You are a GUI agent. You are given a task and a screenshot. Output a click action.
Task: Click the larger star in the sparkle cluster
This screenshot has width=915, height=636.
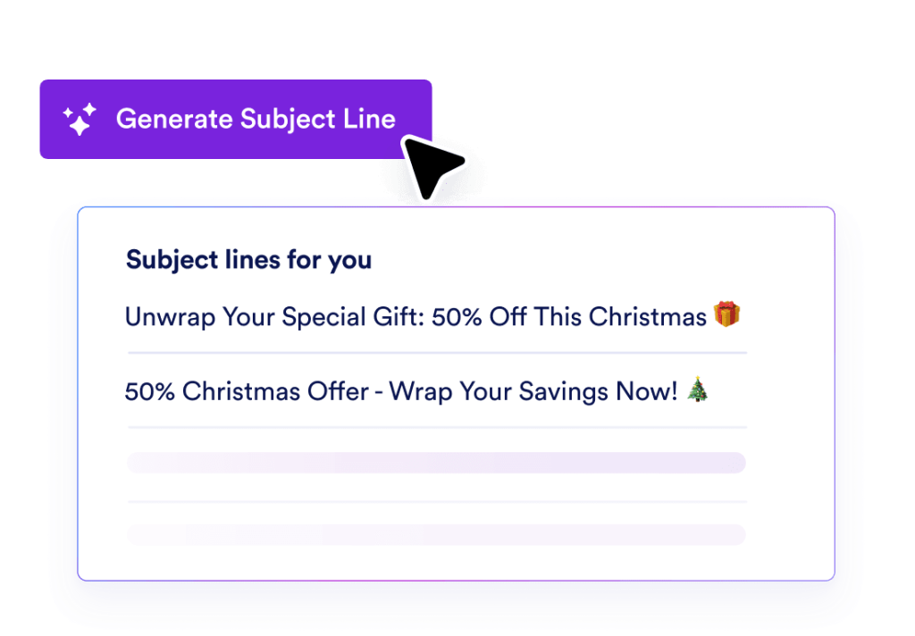point(80,125)
